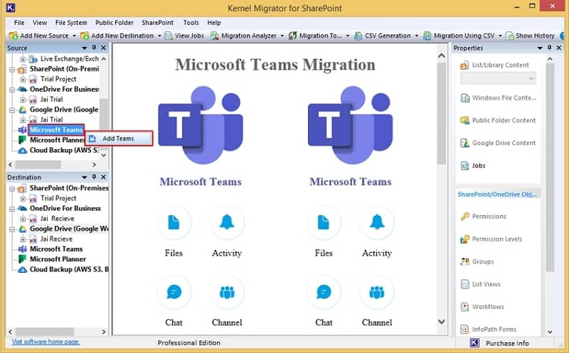569x353 pixels.
Task: Click OneDrive cloud icon in Destination tree
Action: click(23, 208)
